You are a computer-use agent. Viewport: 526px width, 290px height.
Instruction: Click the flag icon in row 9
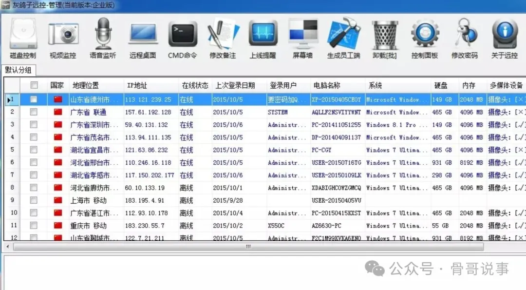(58, 200)
